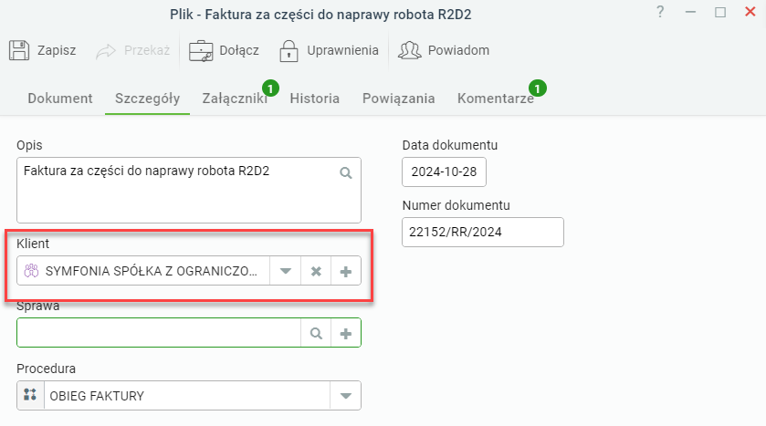The image size is (766, 426).
Task: Click the help question mark icon
Action: pos(660,12)
